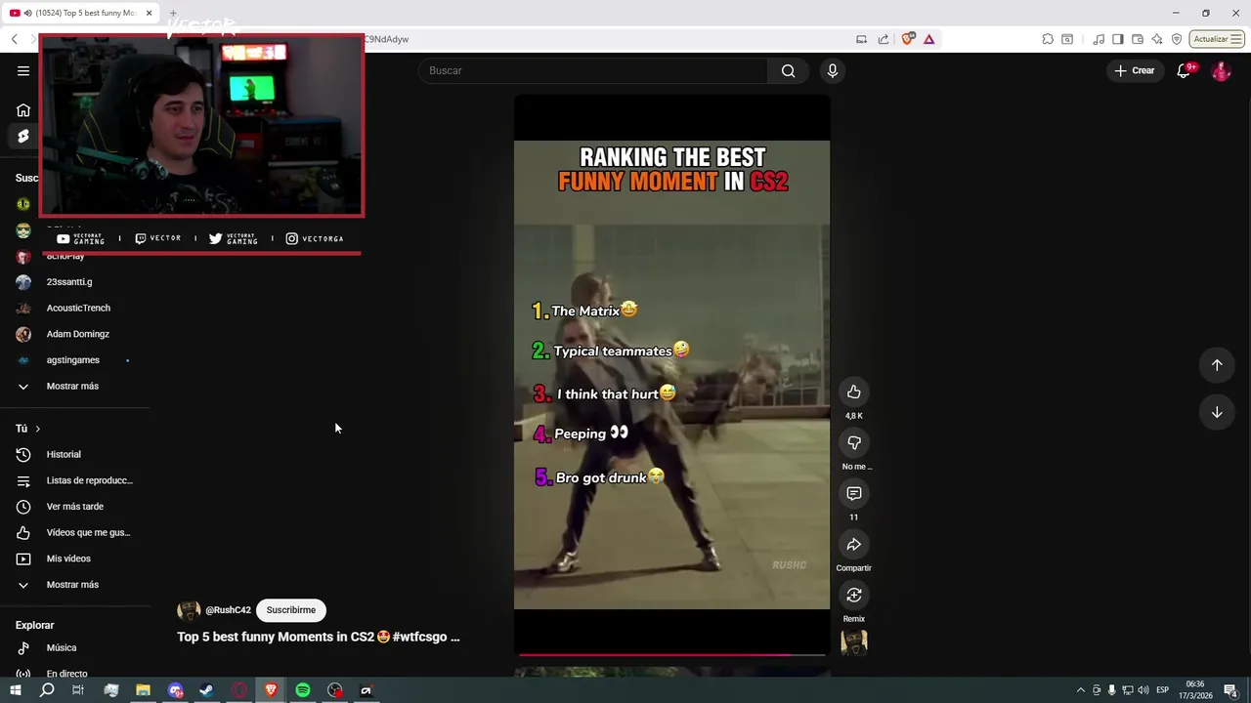The width and height of the screenshot is (1251, 703).
Task: Open the Brave Shields lion icon
Action: tap(908, 39)
